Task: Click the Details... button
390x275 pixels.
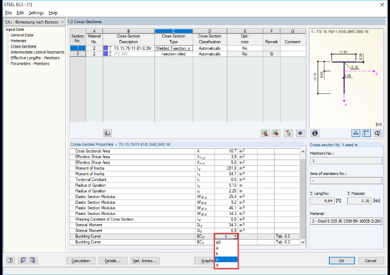Action: tap(113, 261)
